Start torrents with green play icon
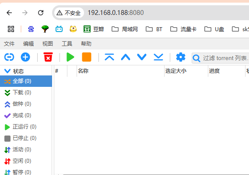This screenshot has height=175, width=249. (70, 57)
